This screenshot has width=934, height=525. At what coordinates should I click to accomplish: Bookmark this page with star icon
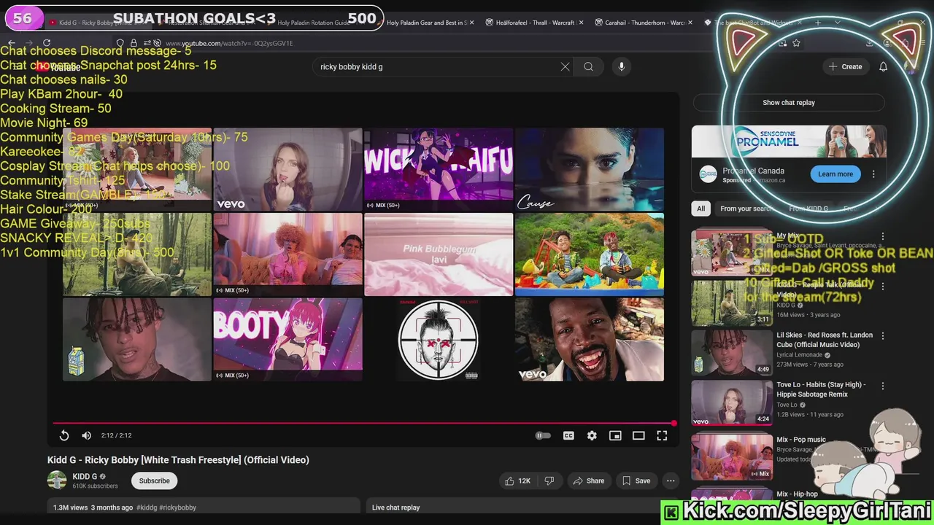click(x=796, y=43)
